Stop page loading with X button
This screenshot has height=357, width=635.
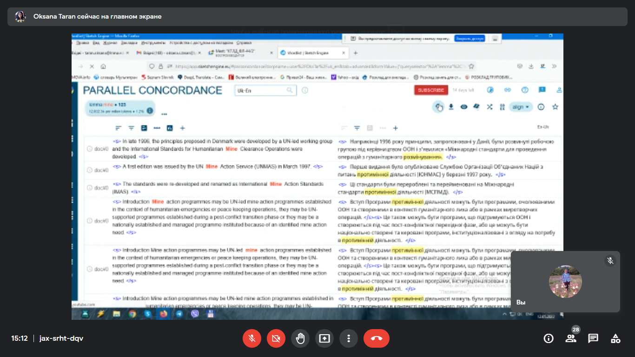coord(92,66)
